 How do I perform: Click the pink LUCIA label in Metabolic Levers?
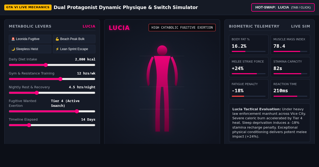[x=89, y=26]
